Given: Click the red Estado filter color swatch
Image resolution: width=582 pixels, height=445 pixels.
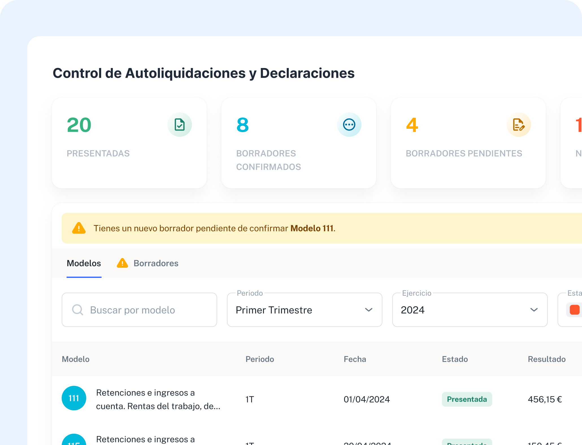Looking at the screenshot, I should (x=575, y=310).
